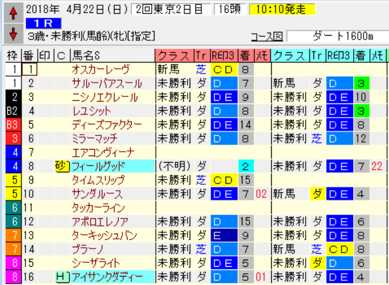Screen dimensions: 389x285
Task: Click cyan 2 finish in フィールグッド row
Action: coord(246,167)
